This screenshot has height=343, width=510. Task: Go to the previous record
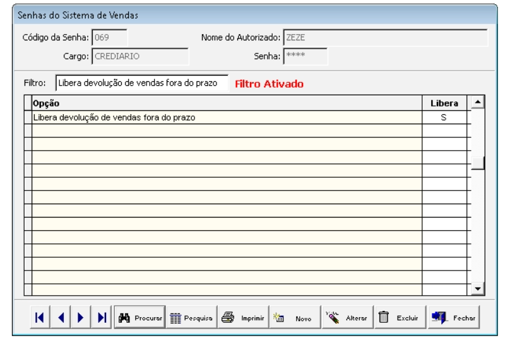(x=62, y=318)
